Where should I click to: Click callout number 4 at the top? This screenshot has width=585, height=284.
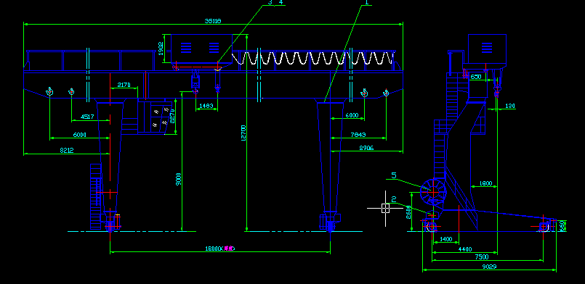(281, 3)
